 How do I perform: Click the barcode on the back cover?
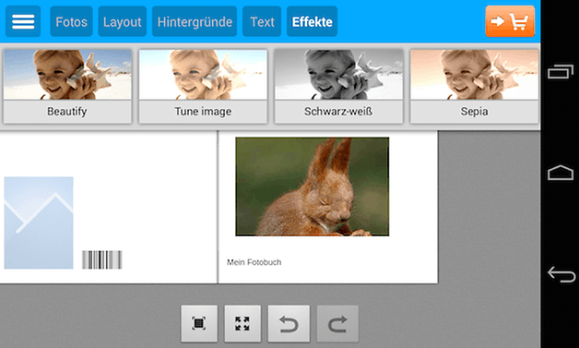click(102, 259)
